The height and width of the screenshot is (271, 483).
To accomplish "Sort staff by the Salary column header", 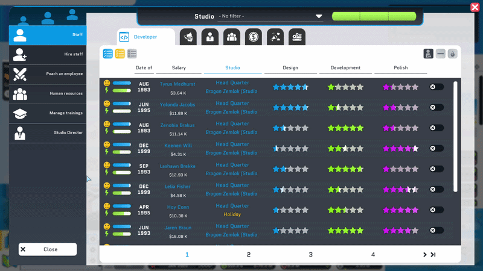I will point(179,67).
